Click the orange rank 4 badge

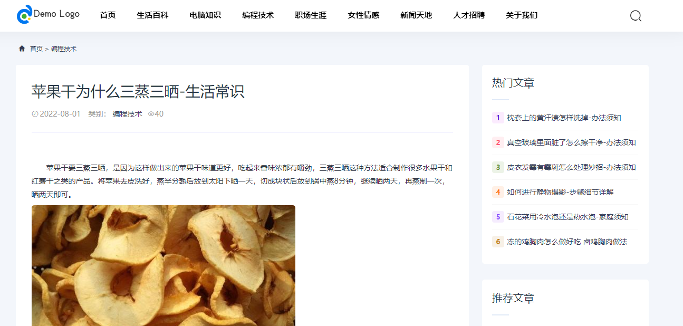click(x=498, y=192)
